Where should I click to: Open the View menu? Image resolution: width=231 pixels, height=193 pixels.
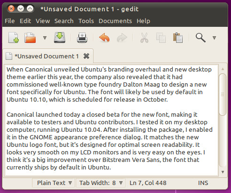click(x=43, y=21)
